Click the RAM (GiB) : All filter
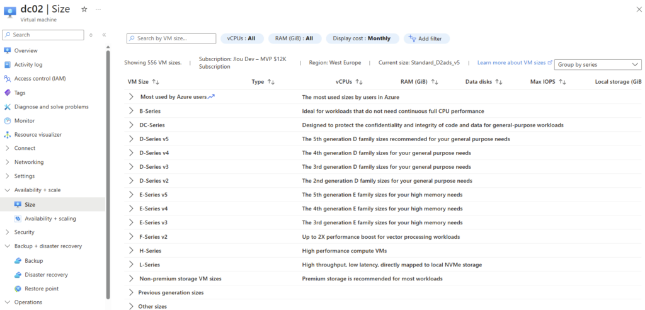This screenshot has width=645, height=310. tap(295, 38)
